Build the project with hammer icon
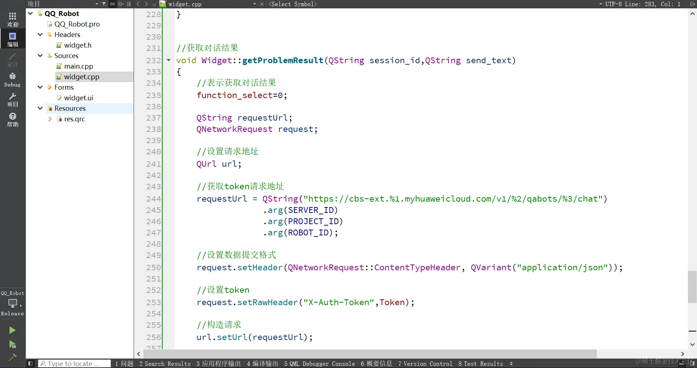697x368 pixels. click(x=12, y=357)
